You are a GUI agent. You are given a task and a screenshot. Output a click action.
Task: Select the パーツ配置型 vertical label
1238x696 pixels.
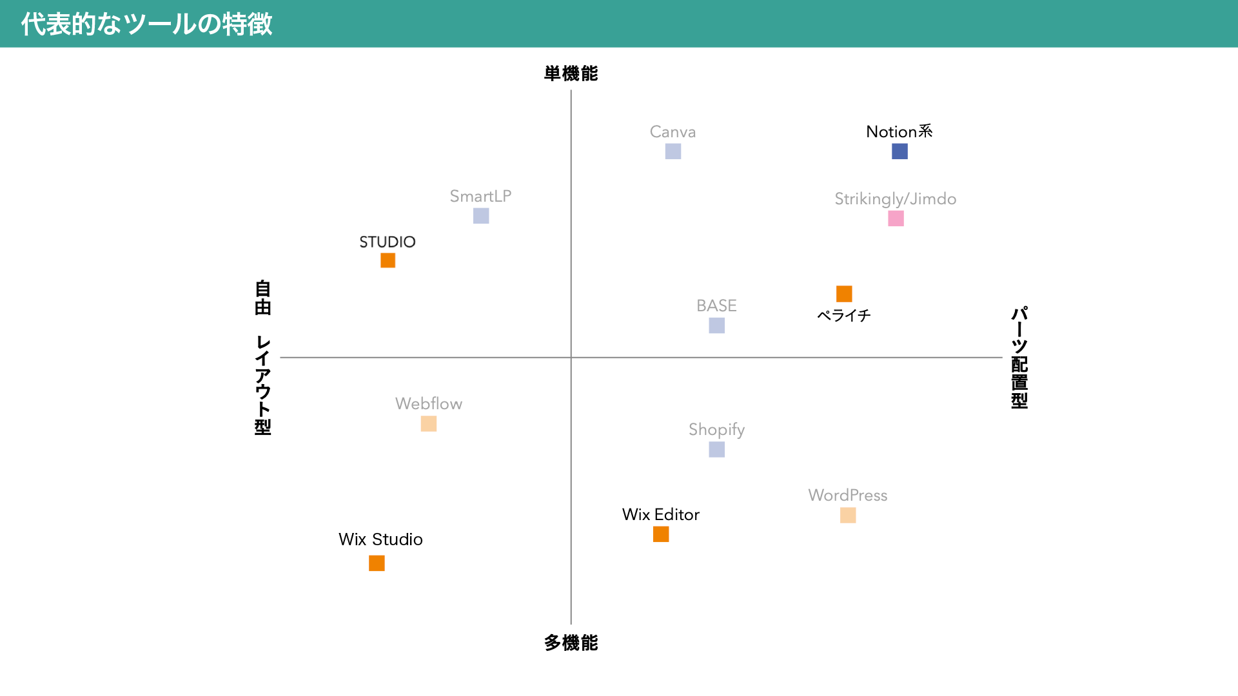[x=1019, y=358]
